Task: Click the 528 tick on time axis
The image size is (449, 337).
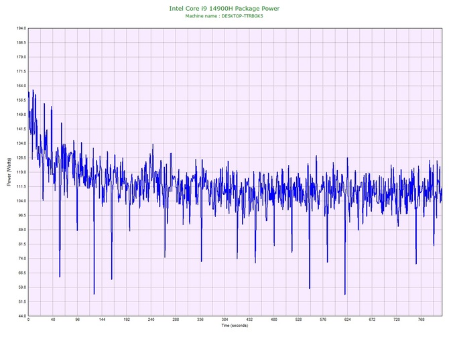Action: 299,320
